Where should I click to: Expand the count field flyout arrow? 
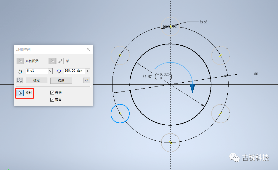pos(50,71)
